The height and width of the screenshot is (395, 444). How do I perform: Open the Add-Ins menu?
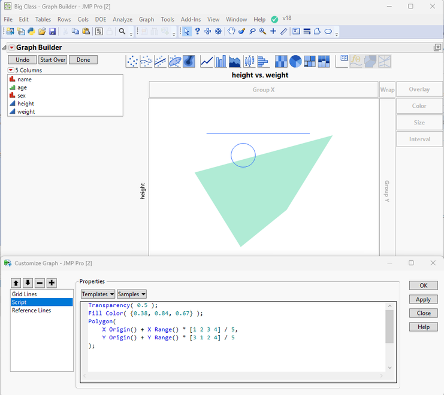pyautogui.click(x=191, y=19)
